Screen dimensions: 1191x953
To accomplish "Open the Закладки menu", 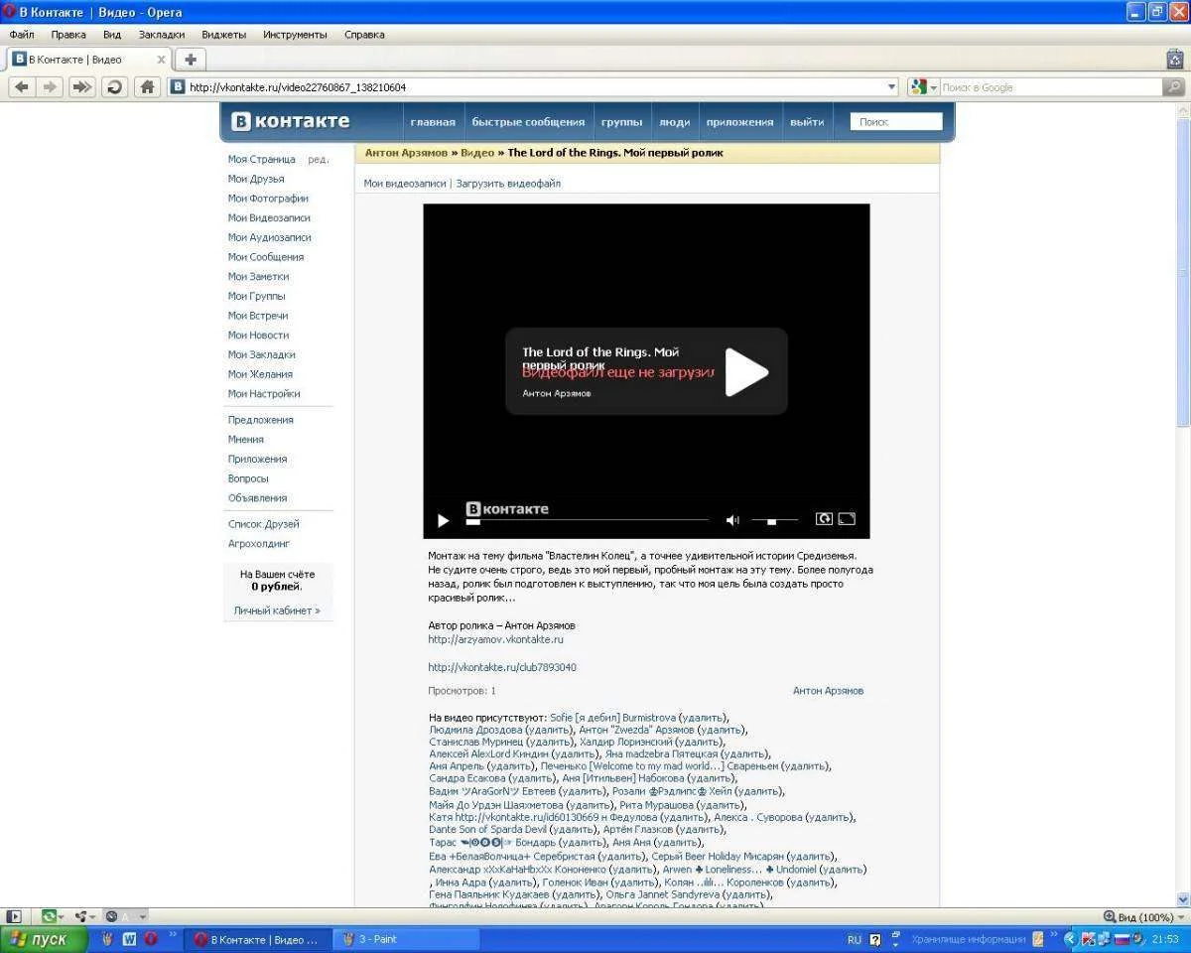I will pyautogui.click(x=162, y=34).
